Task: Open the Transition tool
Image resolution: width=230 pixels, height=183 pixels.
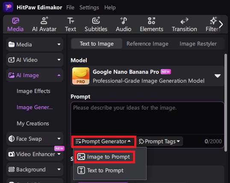Action: (184, 25)
